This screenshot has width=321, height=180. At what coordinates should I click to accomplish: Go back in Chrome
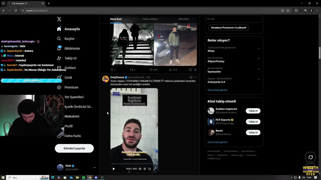pos(4,10)
